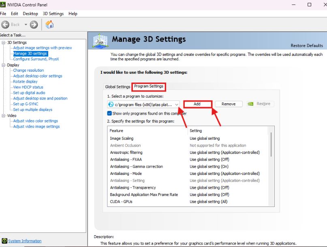Maximize the NVIDIA Control Panel window
Viewport: 327px width, 247px height.
[x=310, y=4]
